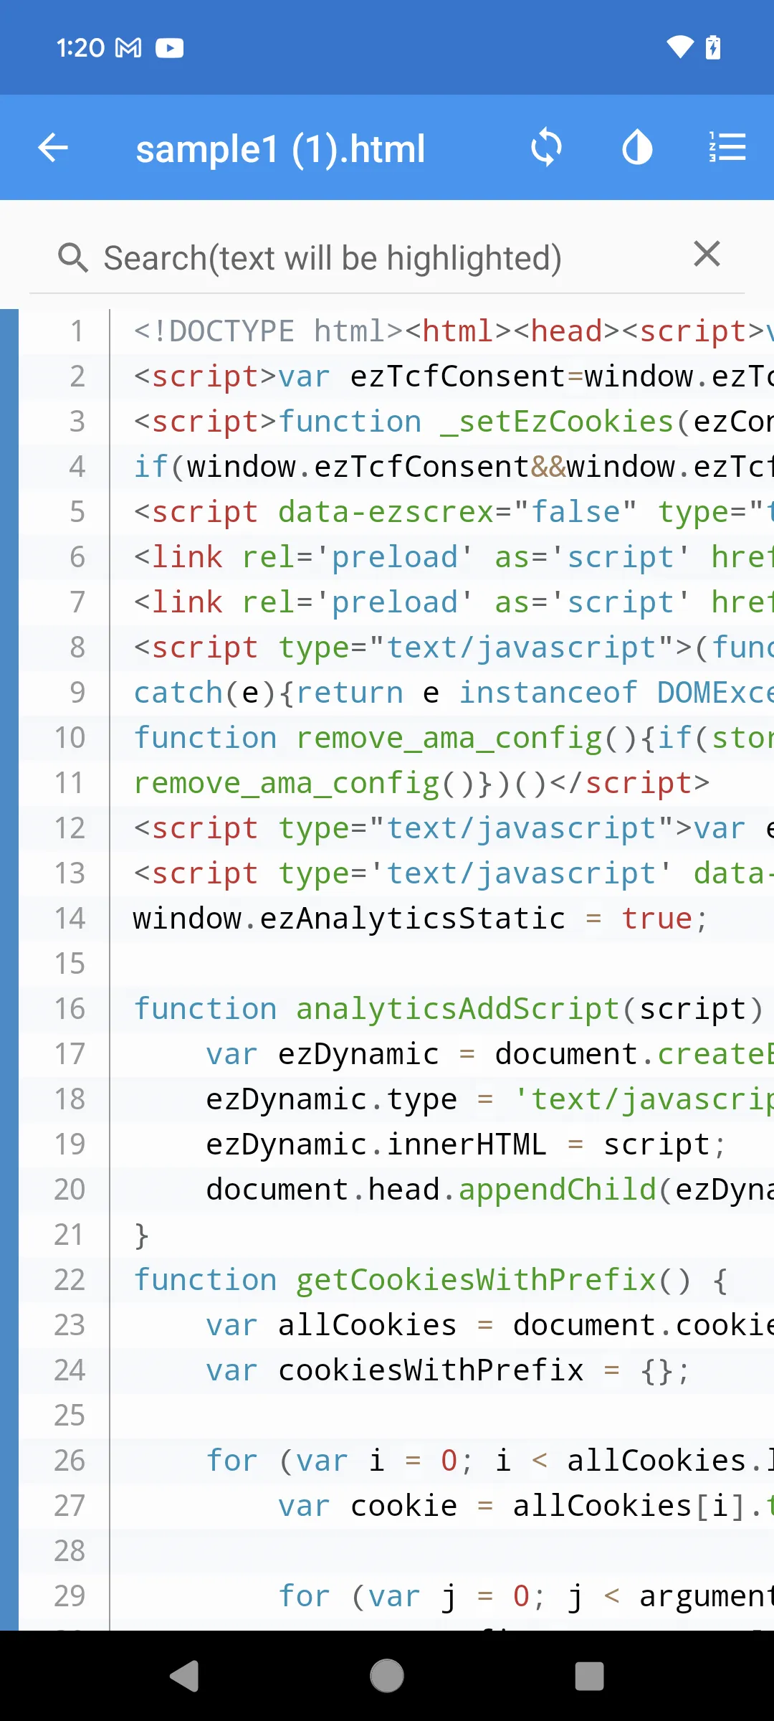
Task: Tap ezDynamic.type = 'text/javascrip line
Action: 489,1099
